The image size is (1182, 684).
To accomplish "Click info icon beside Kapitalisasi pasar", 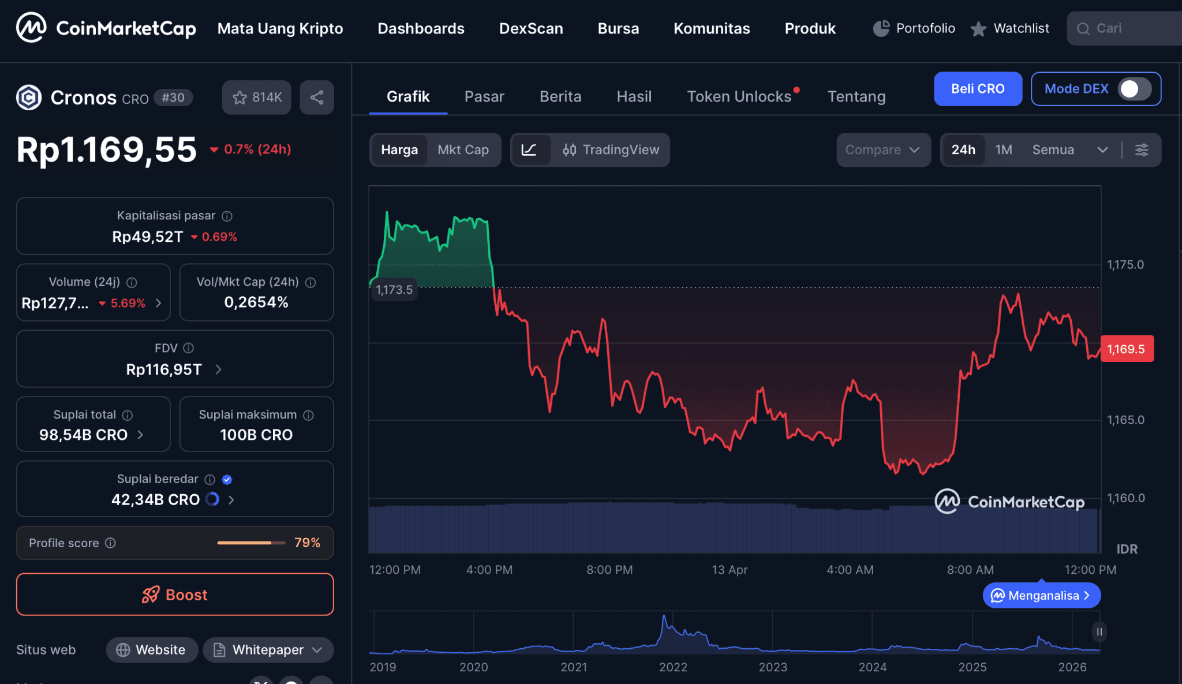I will click(227, 216).
